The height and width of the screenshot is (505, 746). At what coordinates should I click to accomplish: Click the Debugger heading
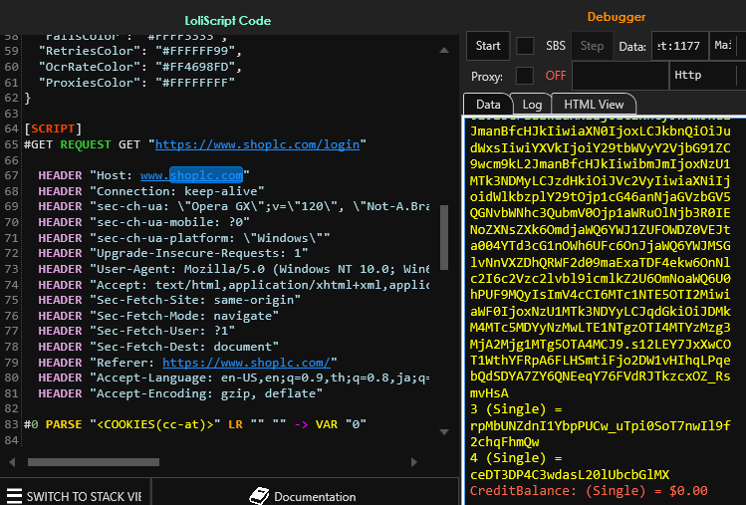[617, 17]
